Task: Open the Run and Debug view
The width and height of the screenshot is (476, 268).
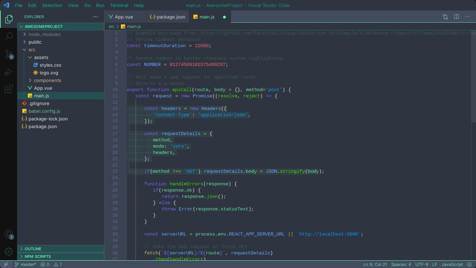Action: pyautogui.click(x=8, y=72)
